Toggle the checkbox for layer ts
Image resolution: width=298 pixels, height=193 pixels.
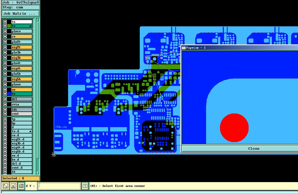(x=5, y=26)
